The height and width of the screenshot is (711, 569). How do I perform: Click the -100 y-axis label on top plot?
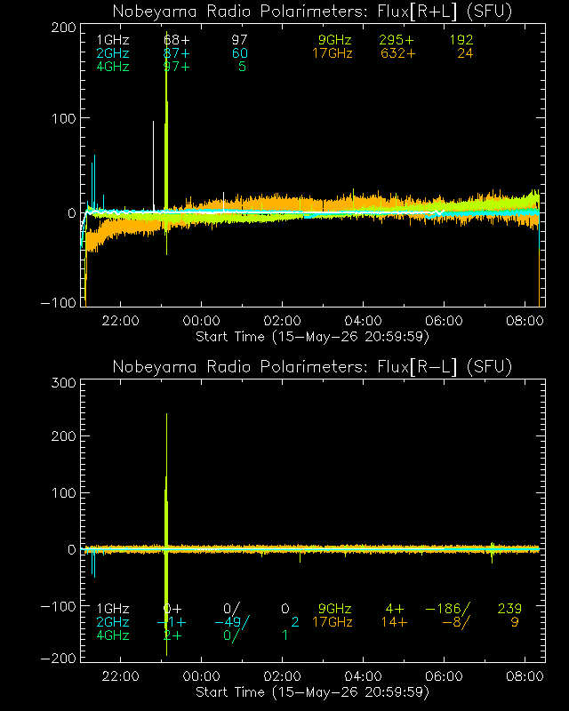point(59,303)
